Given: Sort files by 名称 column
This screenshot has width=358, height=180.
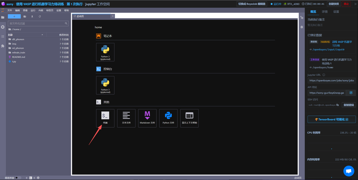Looking at the screenshot, I should click(x=26, y=35).
